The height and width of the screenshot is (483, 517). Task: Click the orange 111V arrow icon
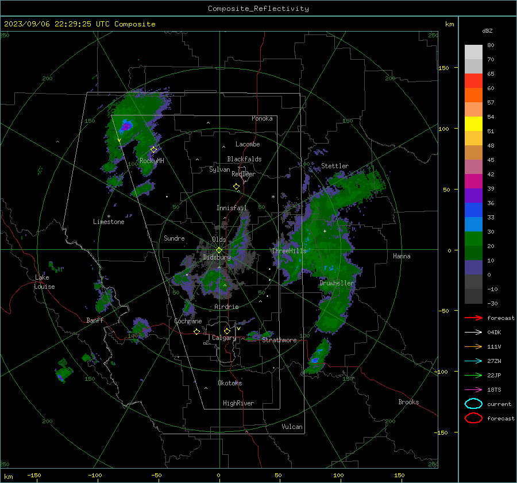pos(473,346)
